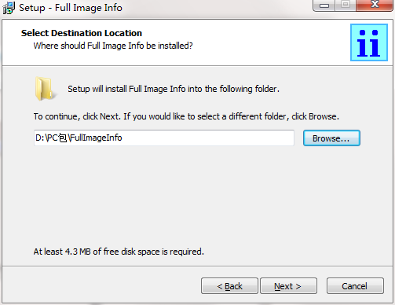The height and width of the screenshot is (305, 395).
Task: Cancel the Full Image Info setup
Action: point(355,286)
